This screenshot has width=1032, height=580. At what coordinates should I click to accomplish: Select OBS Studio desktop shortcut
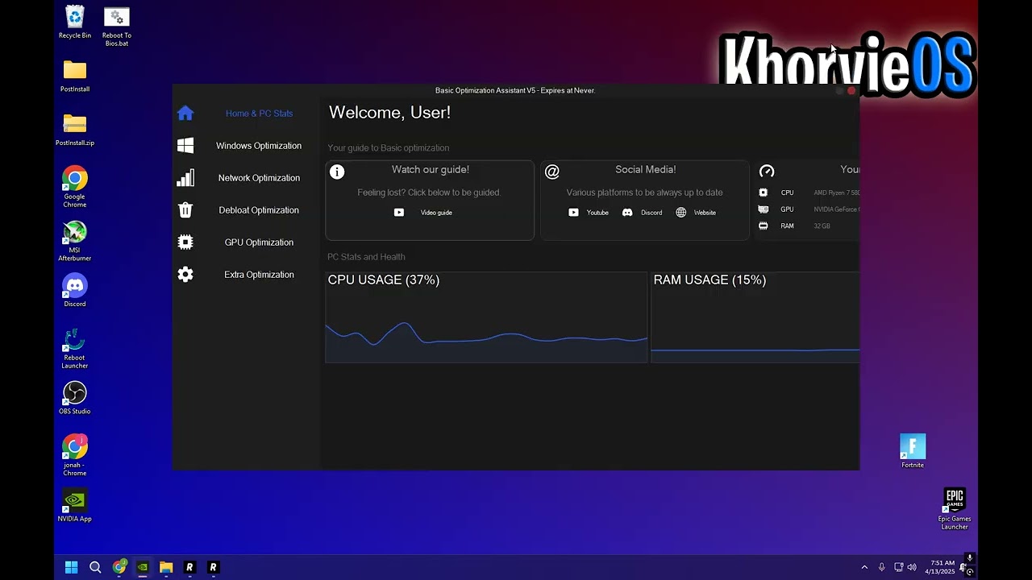coord(75,398)
